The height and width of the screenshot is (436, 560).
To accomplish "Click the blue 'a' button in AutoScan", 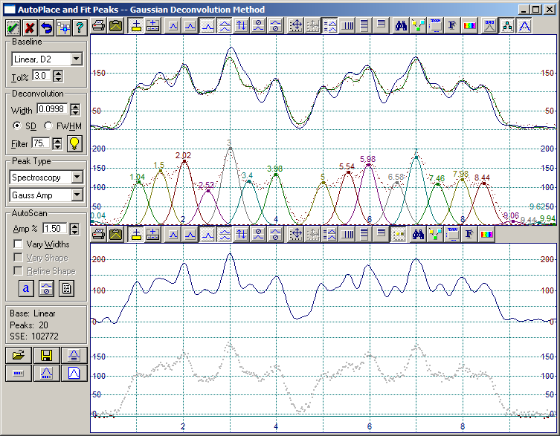I will click(x=26, y=288).
